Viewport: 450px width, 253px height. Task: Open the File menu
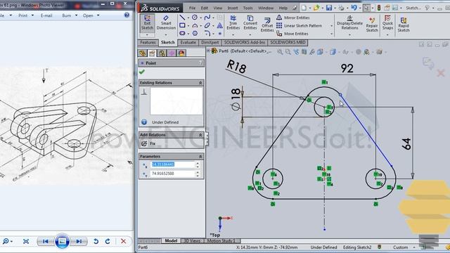(x=192, y=8)
